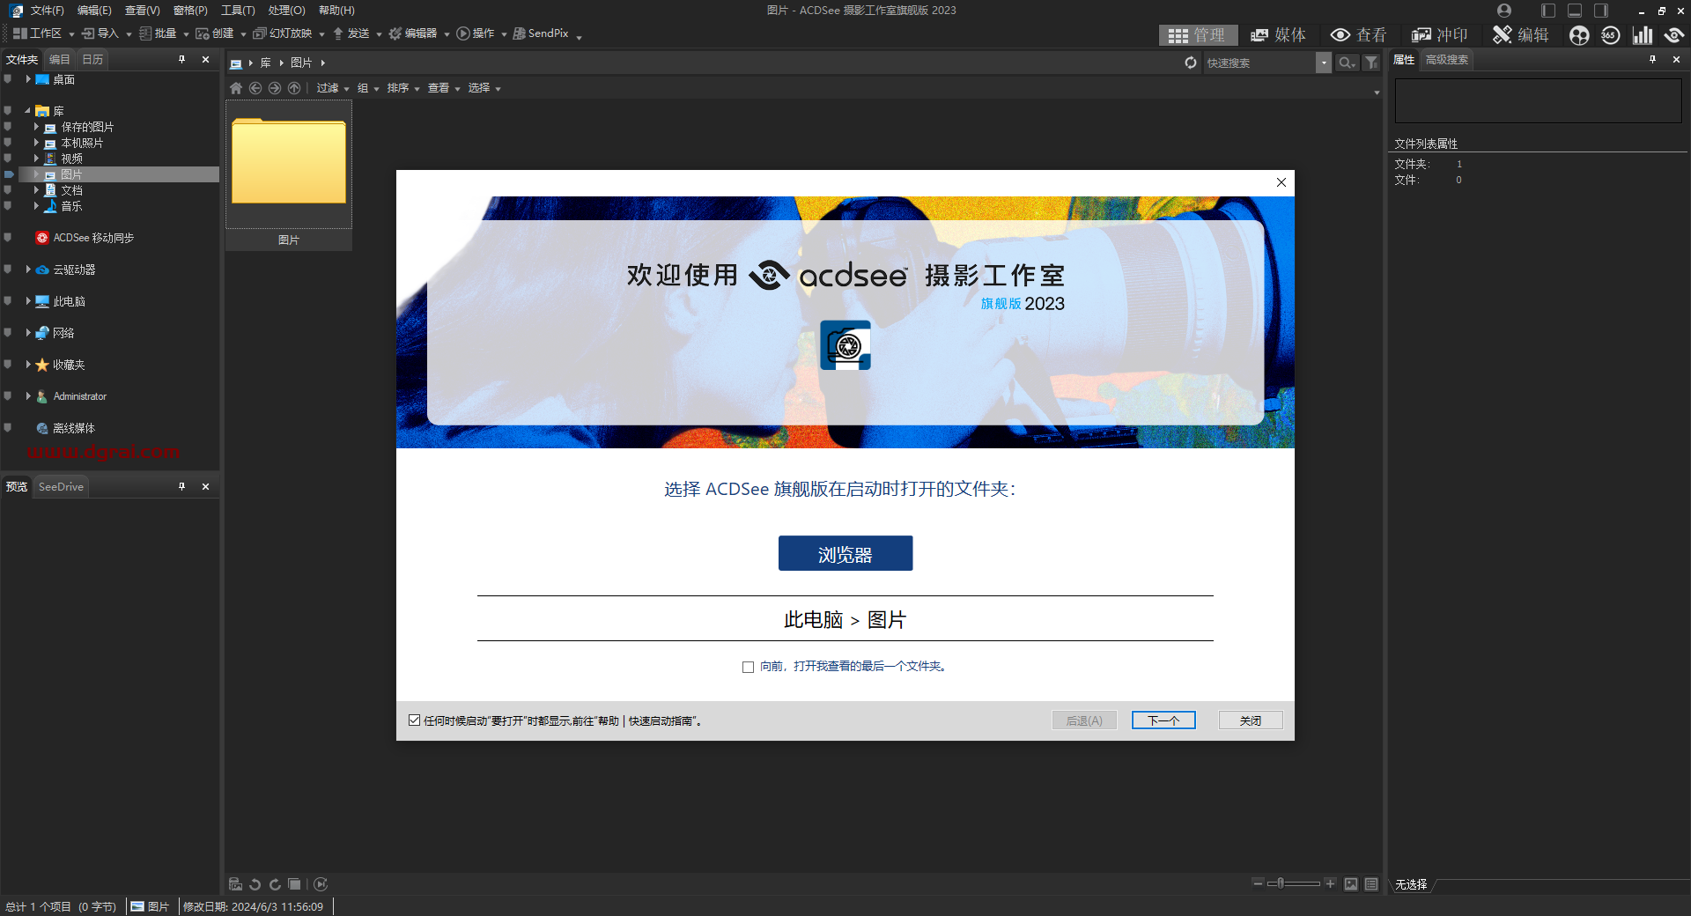Select the 图片 folder thumbnail

point(288,163)
